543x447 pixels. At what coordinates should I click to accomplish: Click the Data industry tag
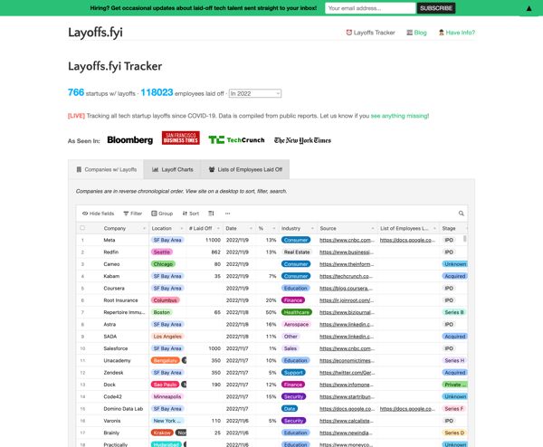(290, 409)
